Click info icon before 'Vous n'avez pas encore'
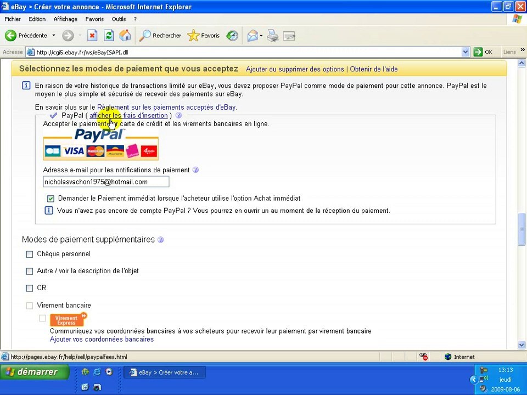This screenshot has height=395, width=527. tap(49, 211)
